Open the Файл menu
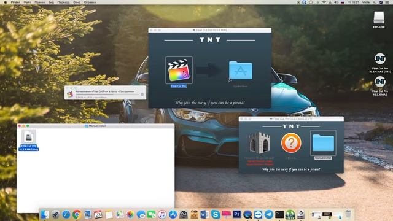Viewport: 393px width, 221px height. (27, 2)
